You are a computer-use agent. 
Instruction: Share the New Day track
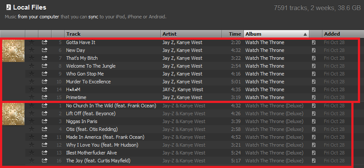pos(44,50)
